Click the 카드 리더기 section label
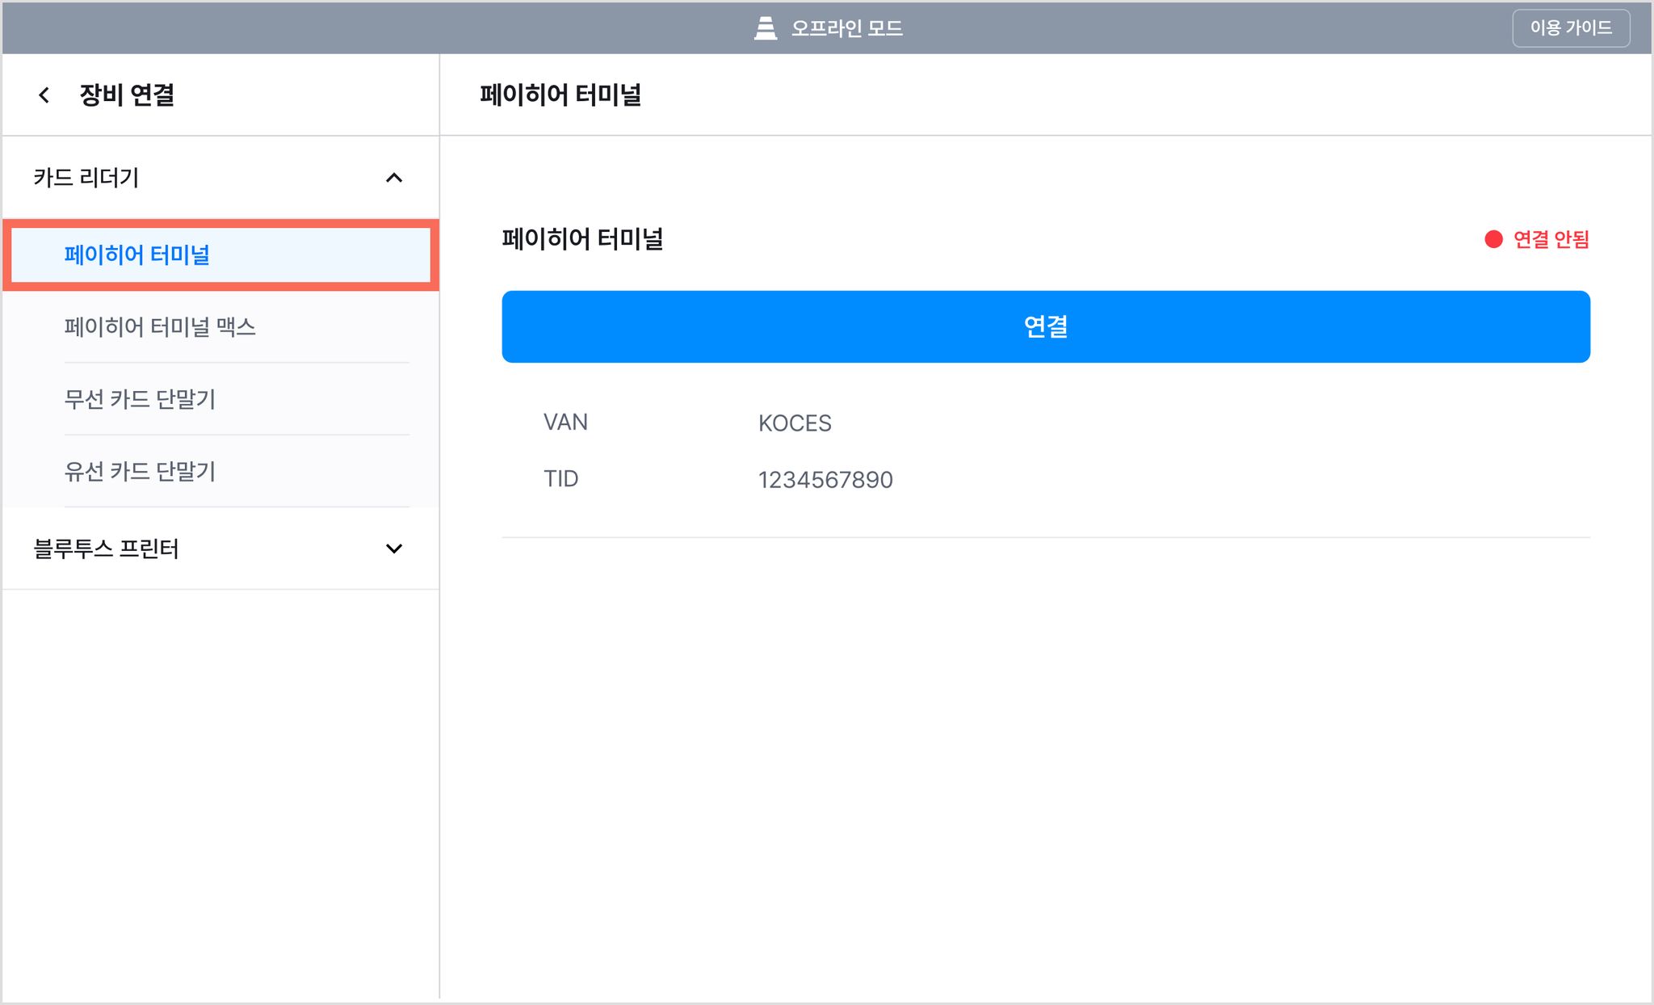Viewport: 1654px width, 1005px height. [86, 178]
